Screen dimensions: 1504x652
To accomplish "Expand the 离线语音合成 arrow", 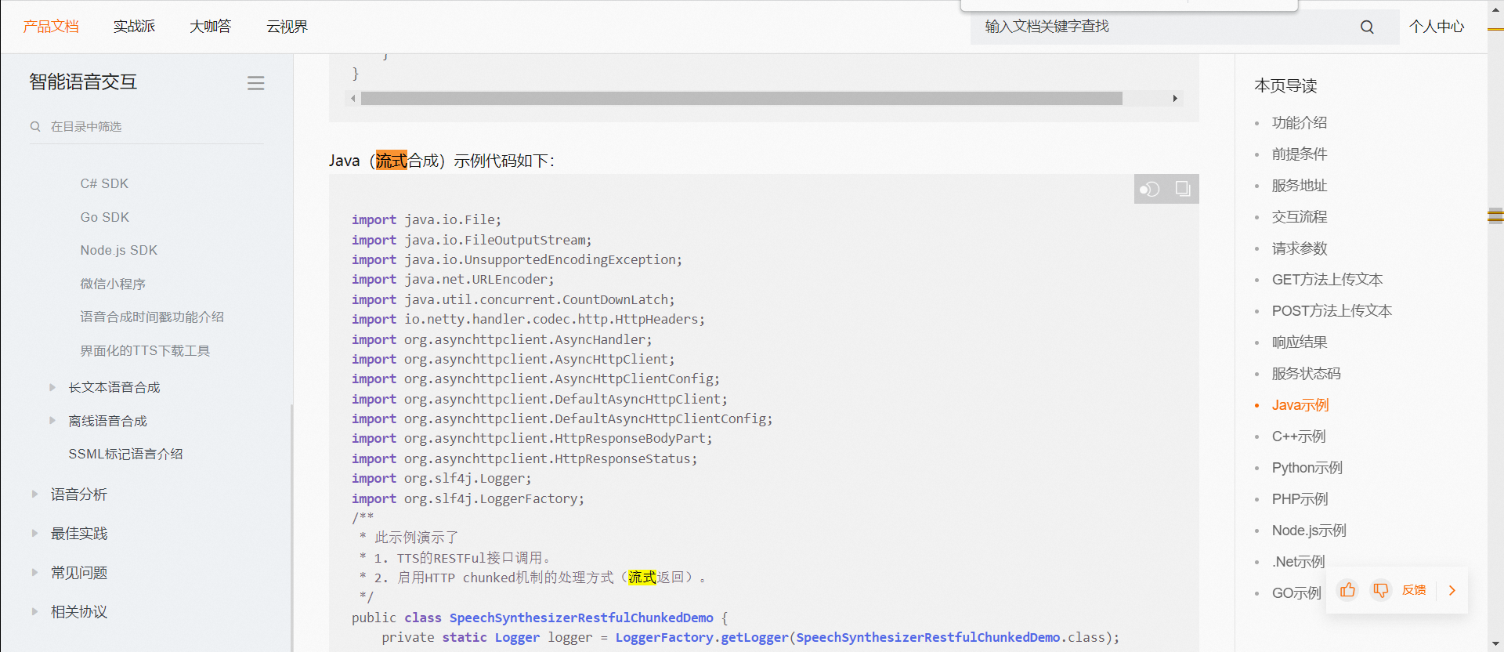I will pos(52,421).
